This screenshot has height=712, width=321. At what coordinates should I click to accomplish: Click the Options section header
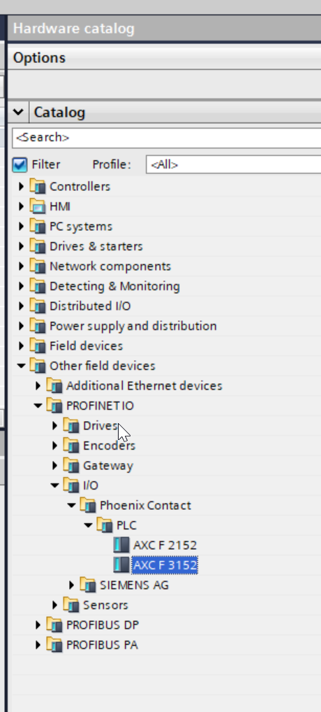point(165,57)
